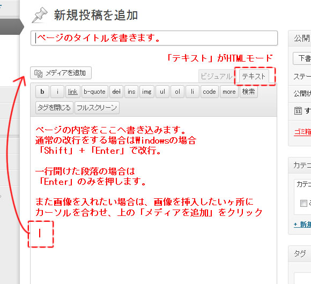Click the ins quicktag button

pos(131,92)
